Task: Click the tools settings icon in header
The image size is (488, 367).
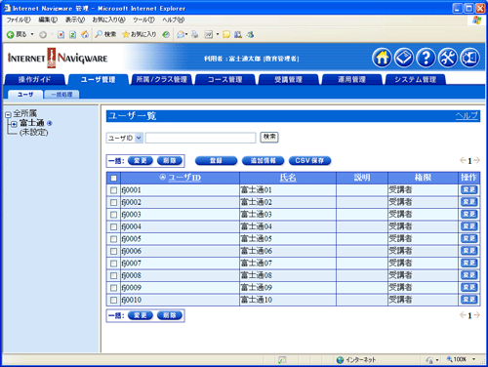Action: tap(448, 58)
